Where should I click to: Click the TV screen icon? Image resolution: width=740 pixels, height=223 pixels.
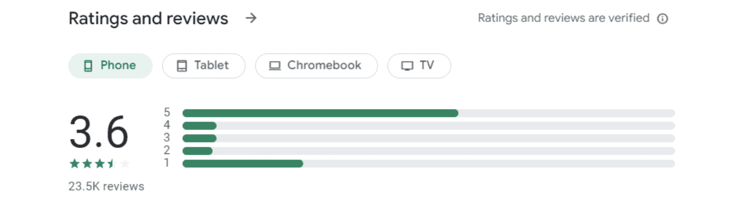coord(408,66)
